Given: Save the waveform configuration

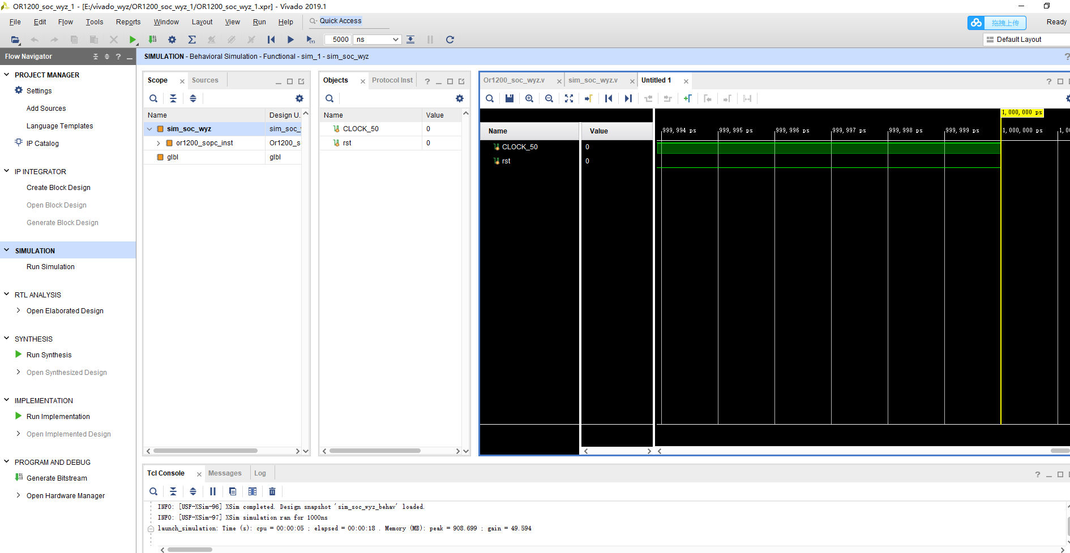Looking at the screenshot, I should click(509, 98).
